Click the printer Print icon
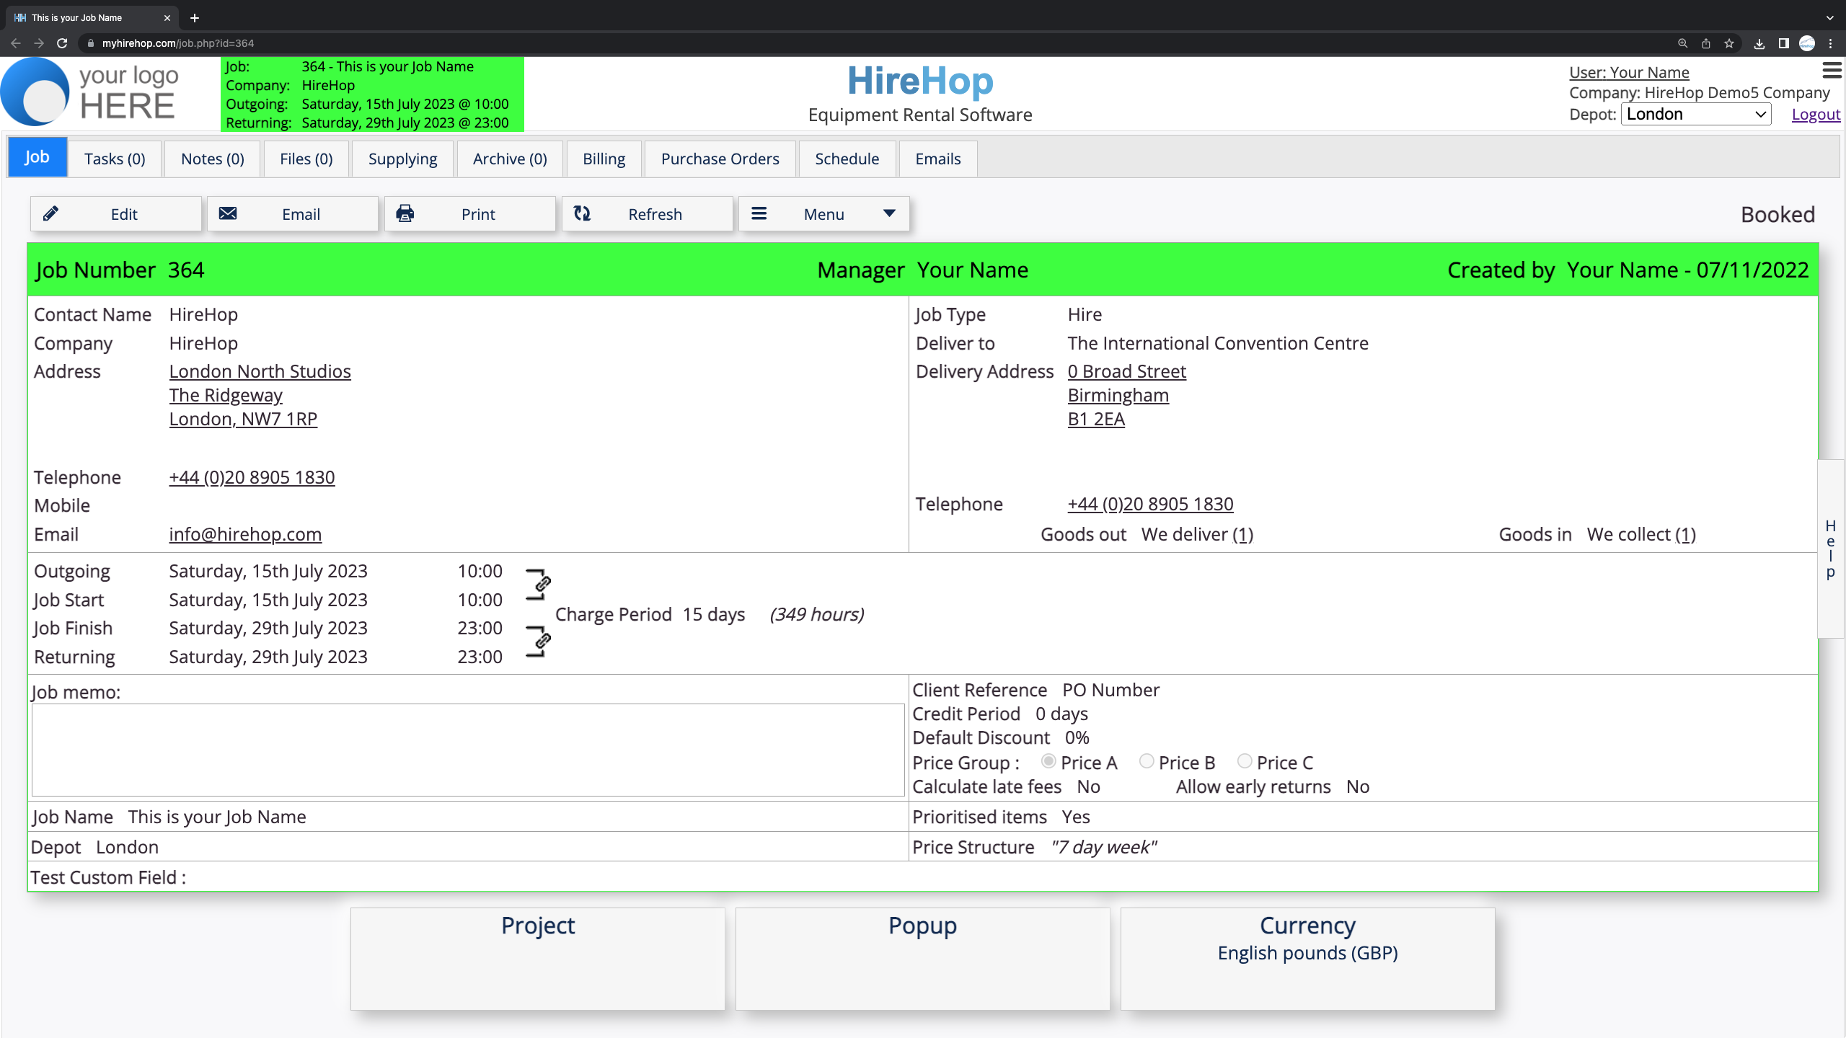1846x1038 pixels. [x=405, y=213]
